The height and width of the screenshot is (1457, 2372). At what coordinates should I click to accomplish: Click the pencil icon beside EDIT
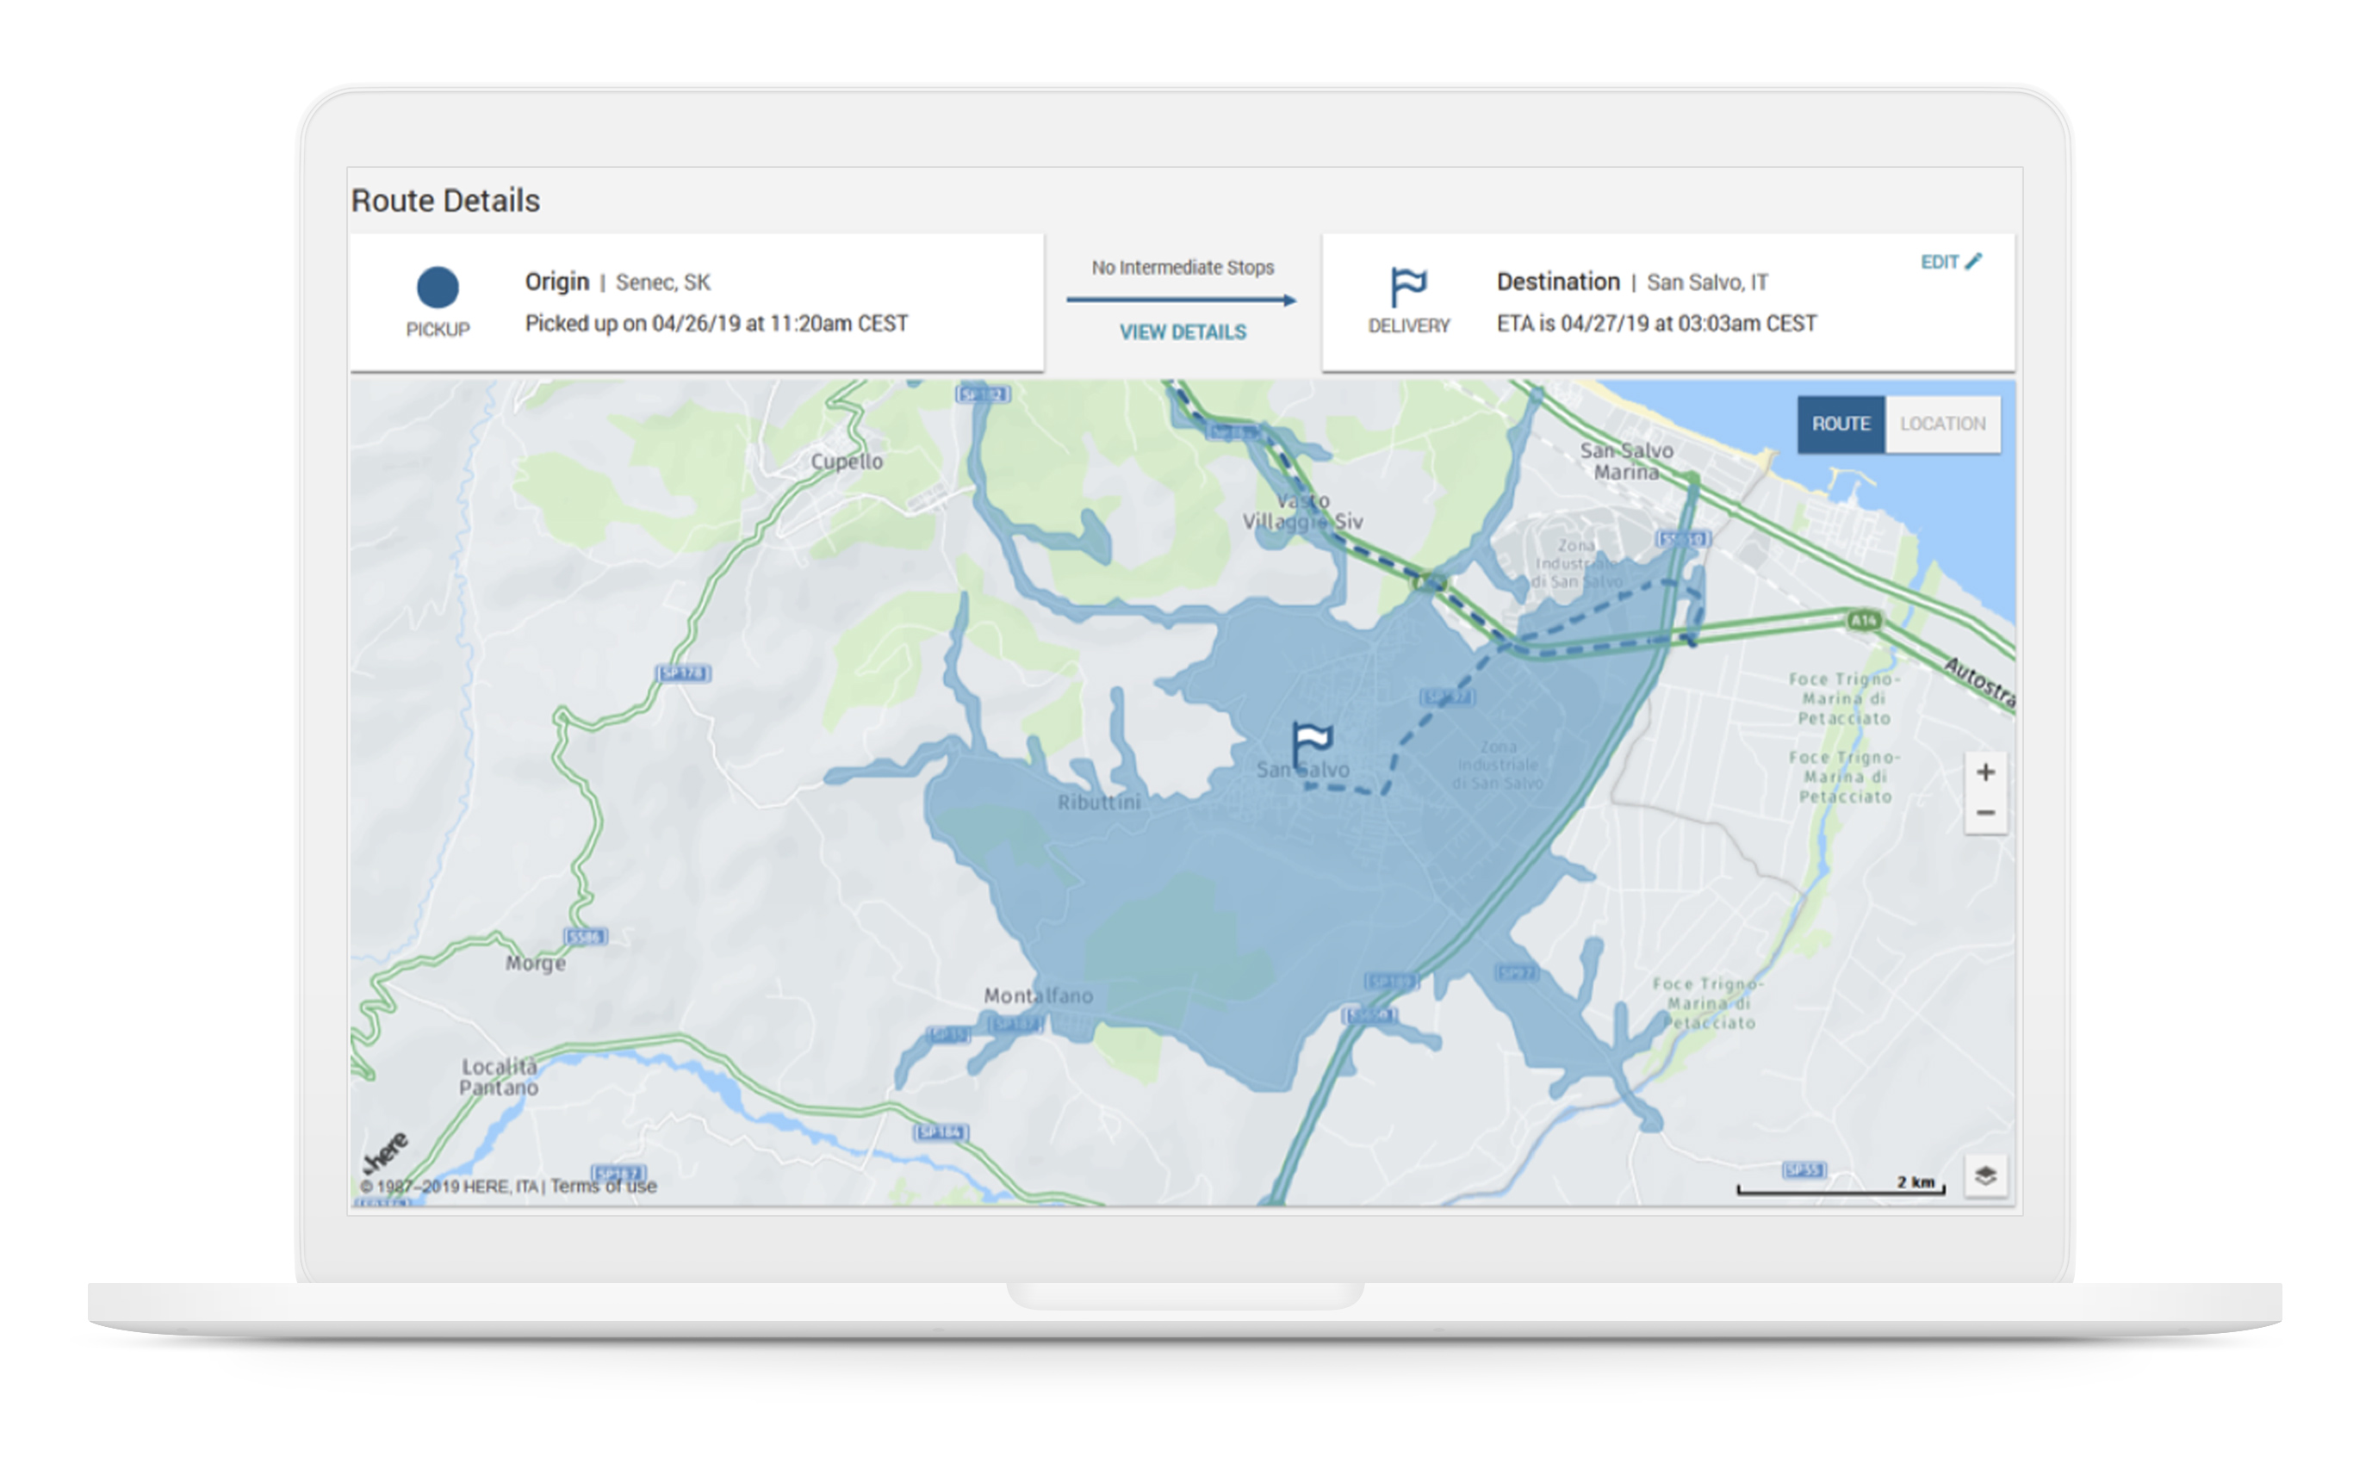[1973, 261]
